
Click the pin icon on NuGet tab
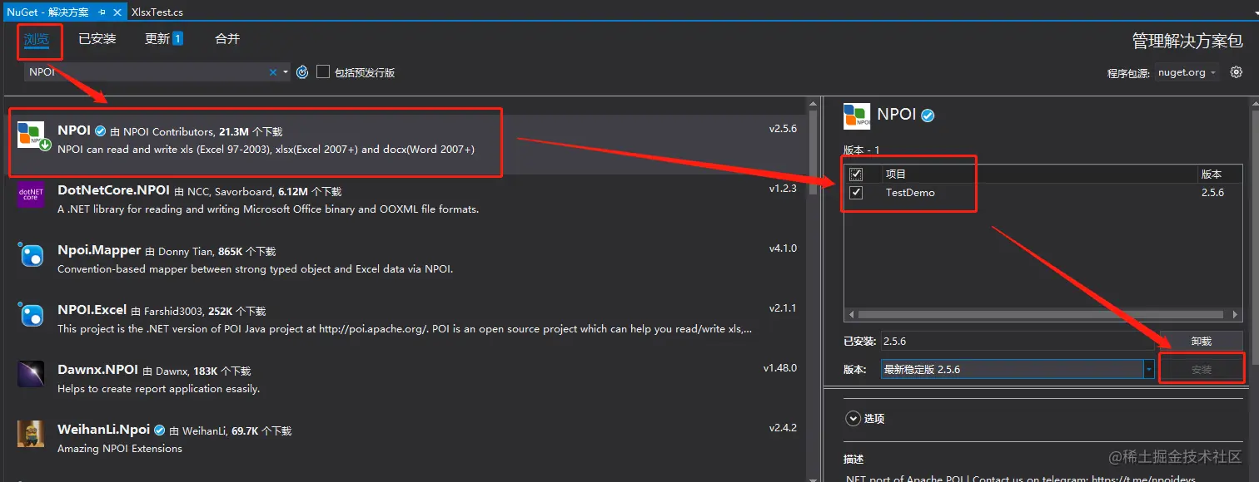[101, 12]
